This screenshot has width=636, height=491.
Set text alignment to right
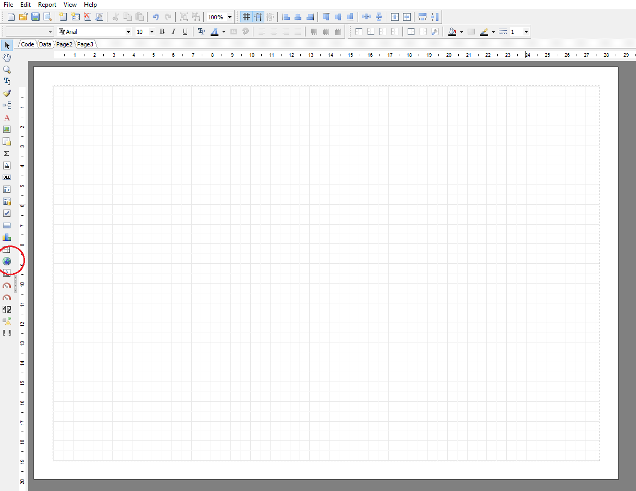[x=286, y=31]
